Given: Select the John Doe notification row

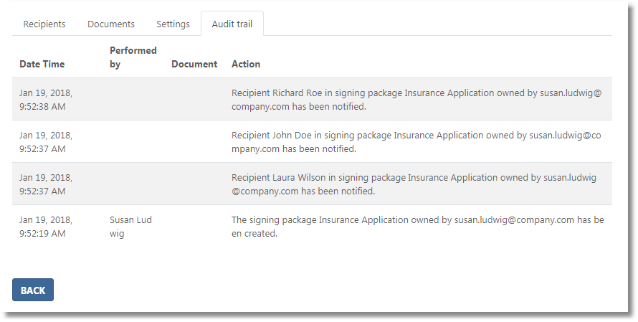Looking at the screenshot, I should coord(416,142).
